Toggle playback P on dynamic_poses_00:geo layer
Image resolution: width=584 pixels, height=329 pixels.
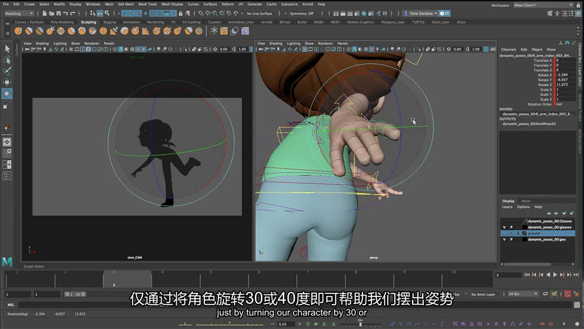point(512,240)
